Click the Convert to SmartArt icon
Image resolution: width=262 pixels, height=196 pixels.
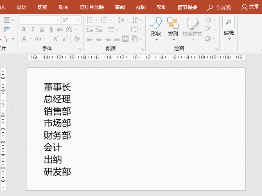click(135, 39)
